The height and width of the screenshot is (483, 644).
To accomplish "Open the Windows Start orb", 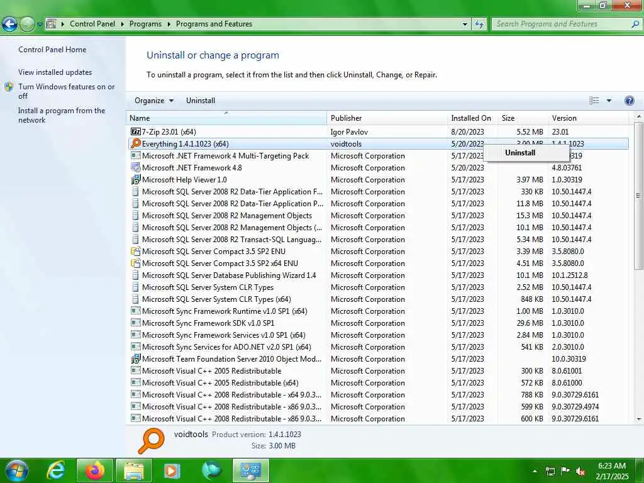I will click(17, 470).
